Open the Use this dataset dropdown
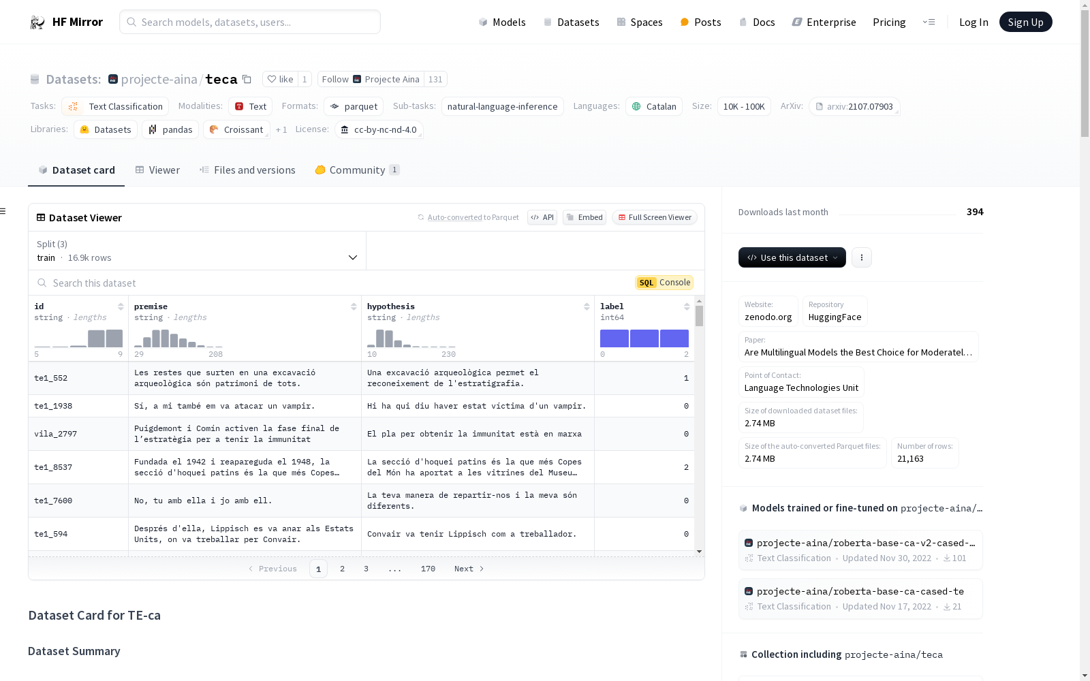The height and width of the screenshot is (681, 1090). tap(792, 257)
